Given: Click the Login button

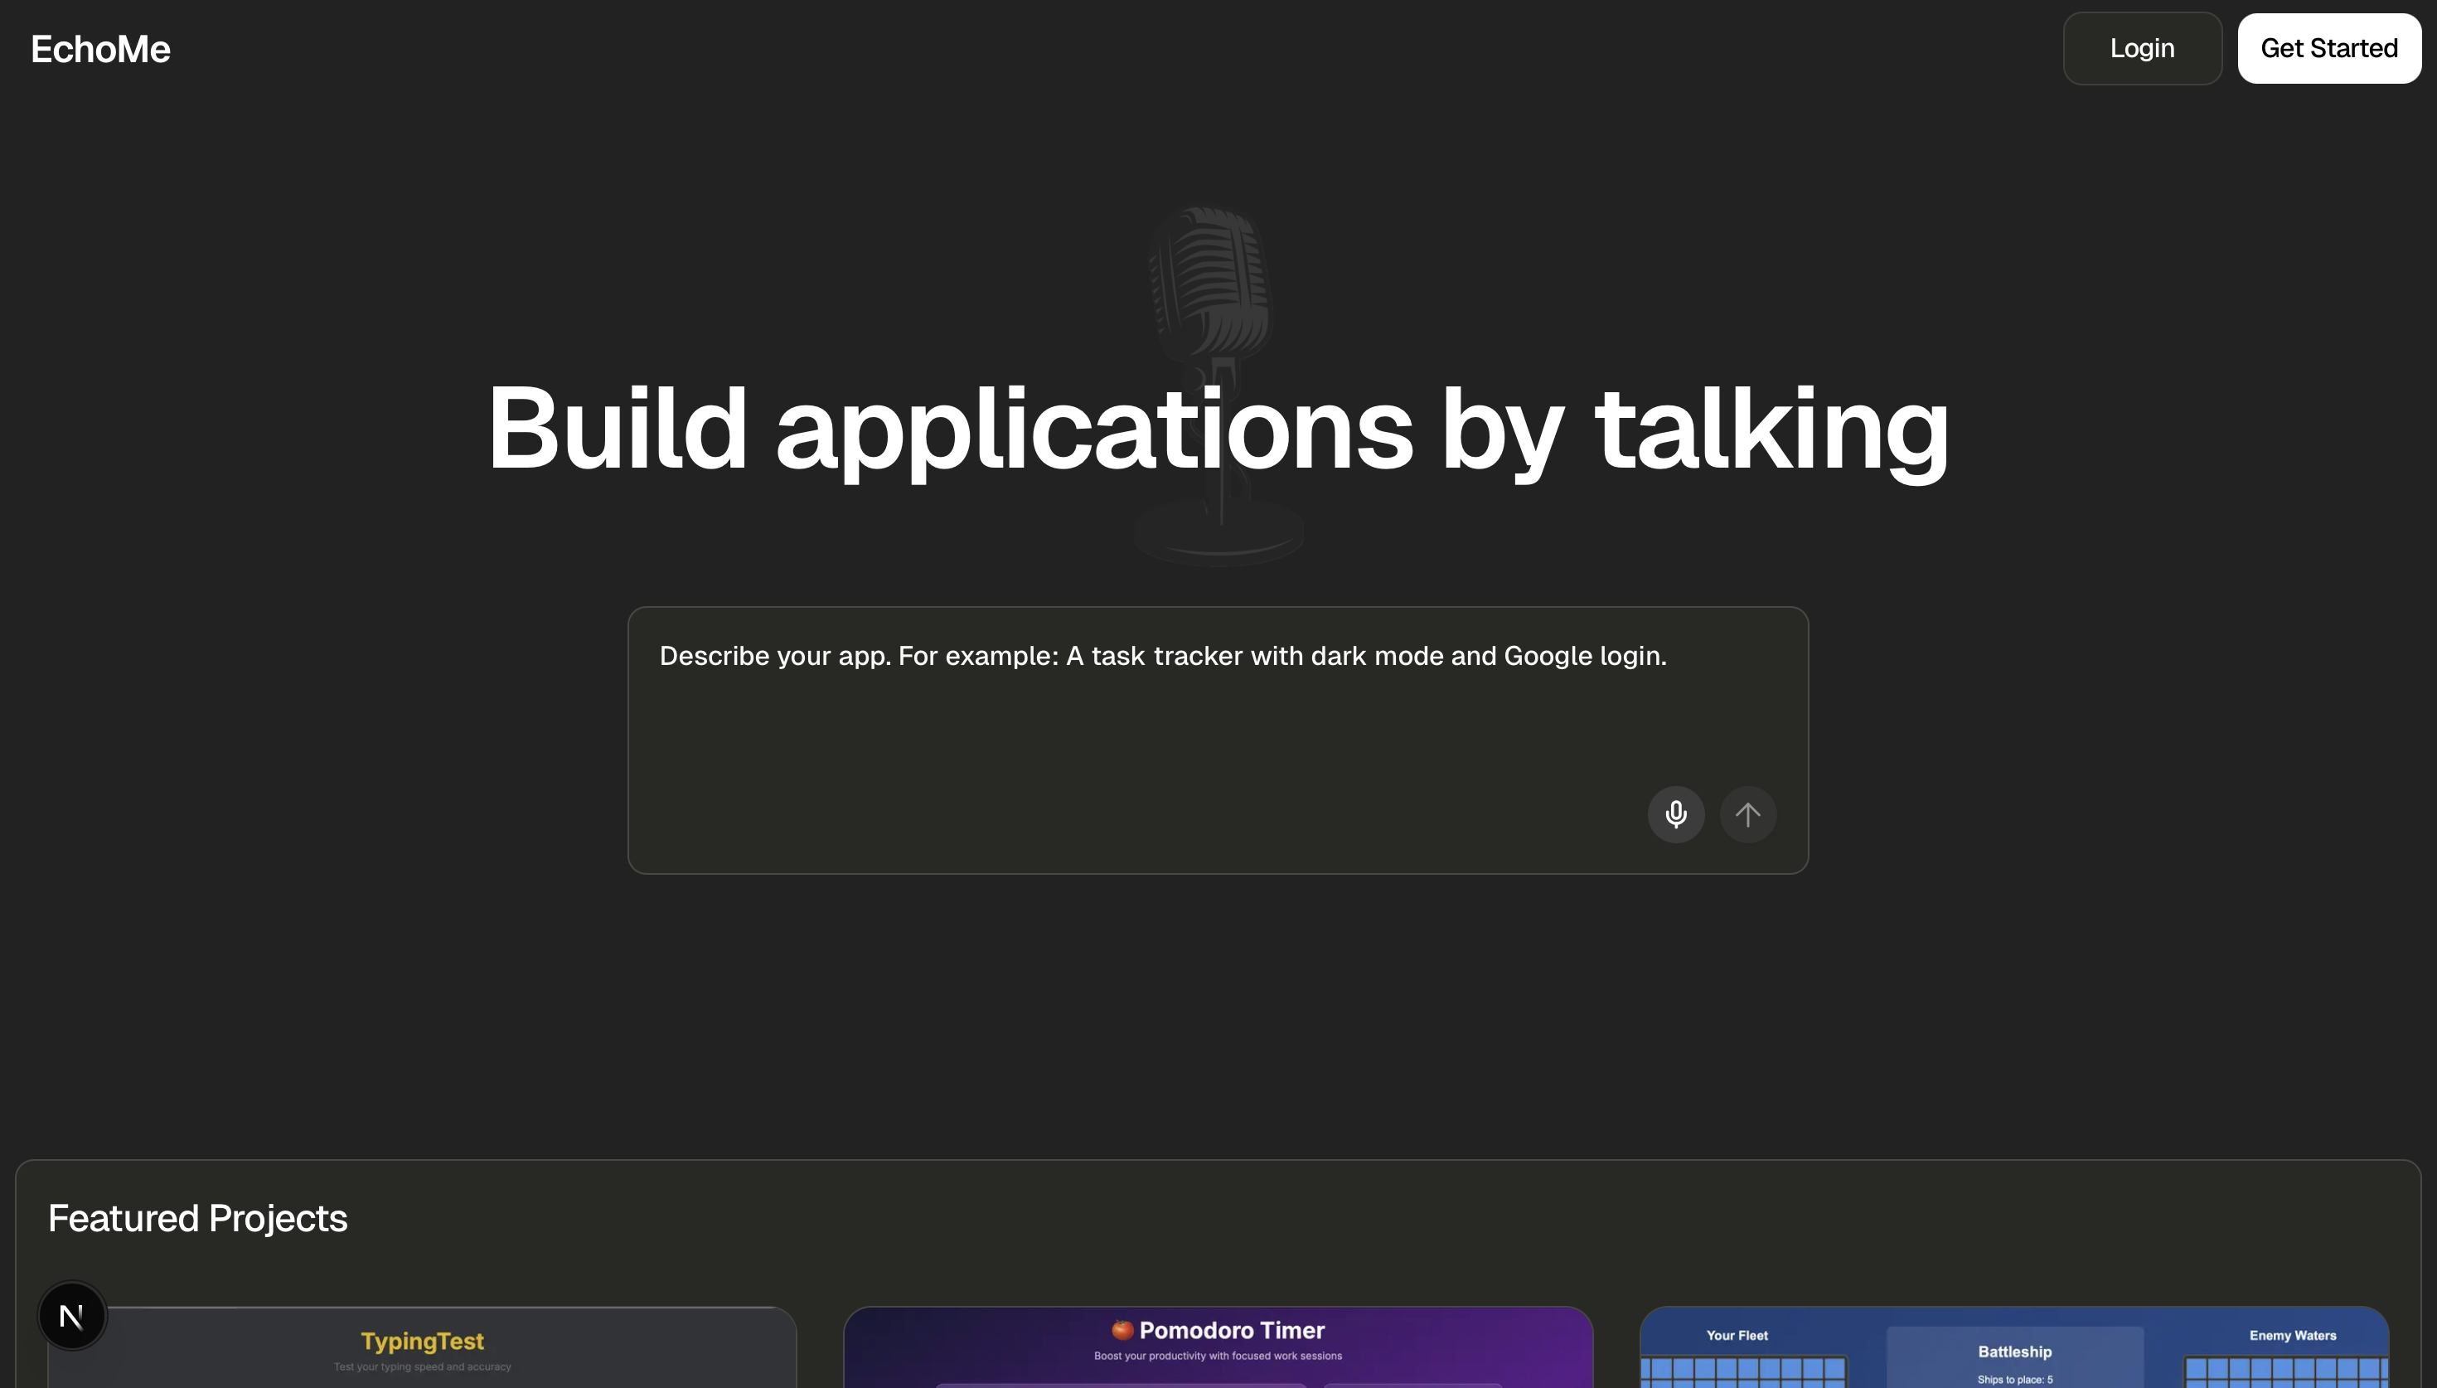Looking at the screenshot, I should click(2141, 49).
